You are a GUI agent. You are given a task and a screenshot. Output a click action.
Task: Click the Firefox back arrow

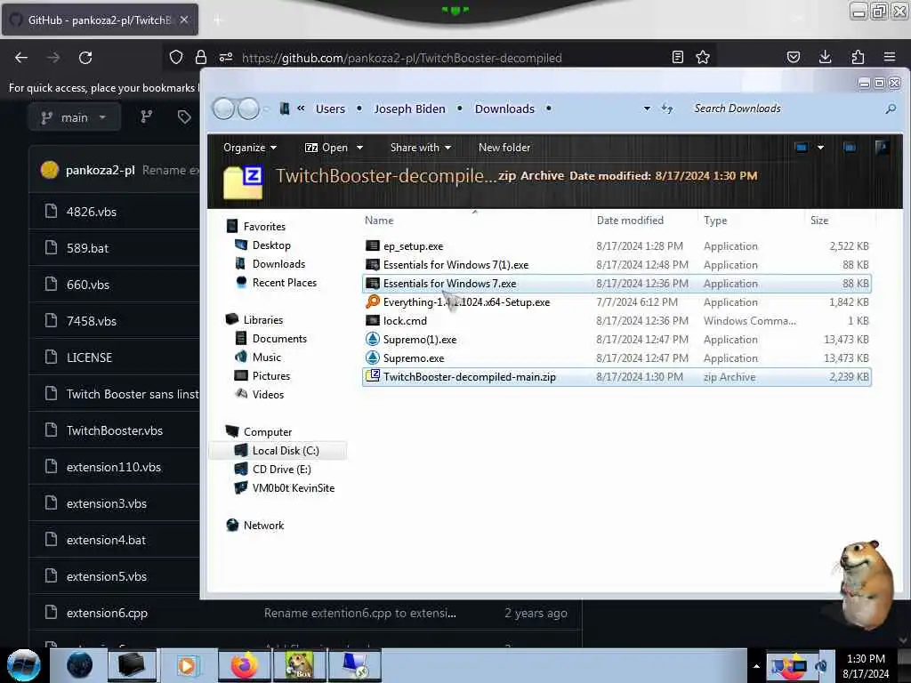pos(21,58)
